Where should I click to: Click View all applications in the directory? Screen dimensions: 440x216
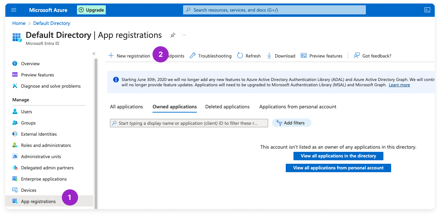point(338,156)
